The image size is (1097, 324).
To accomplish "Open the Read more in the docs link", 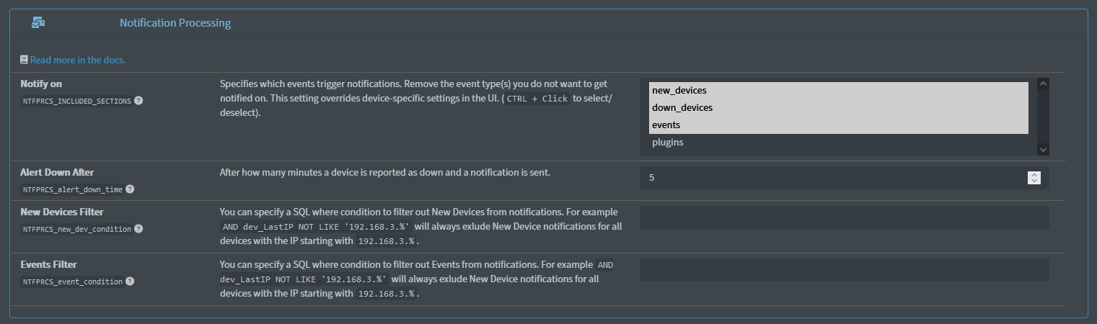I will [78, 60].
